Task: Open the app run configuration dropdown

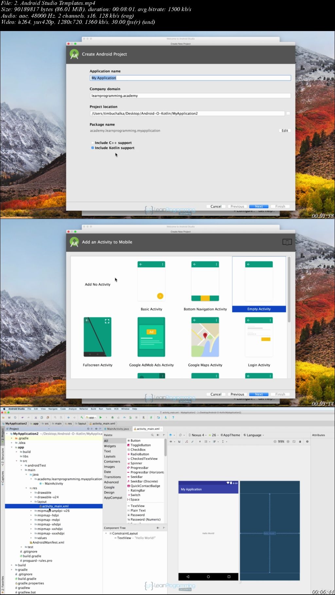Action: 91,417
